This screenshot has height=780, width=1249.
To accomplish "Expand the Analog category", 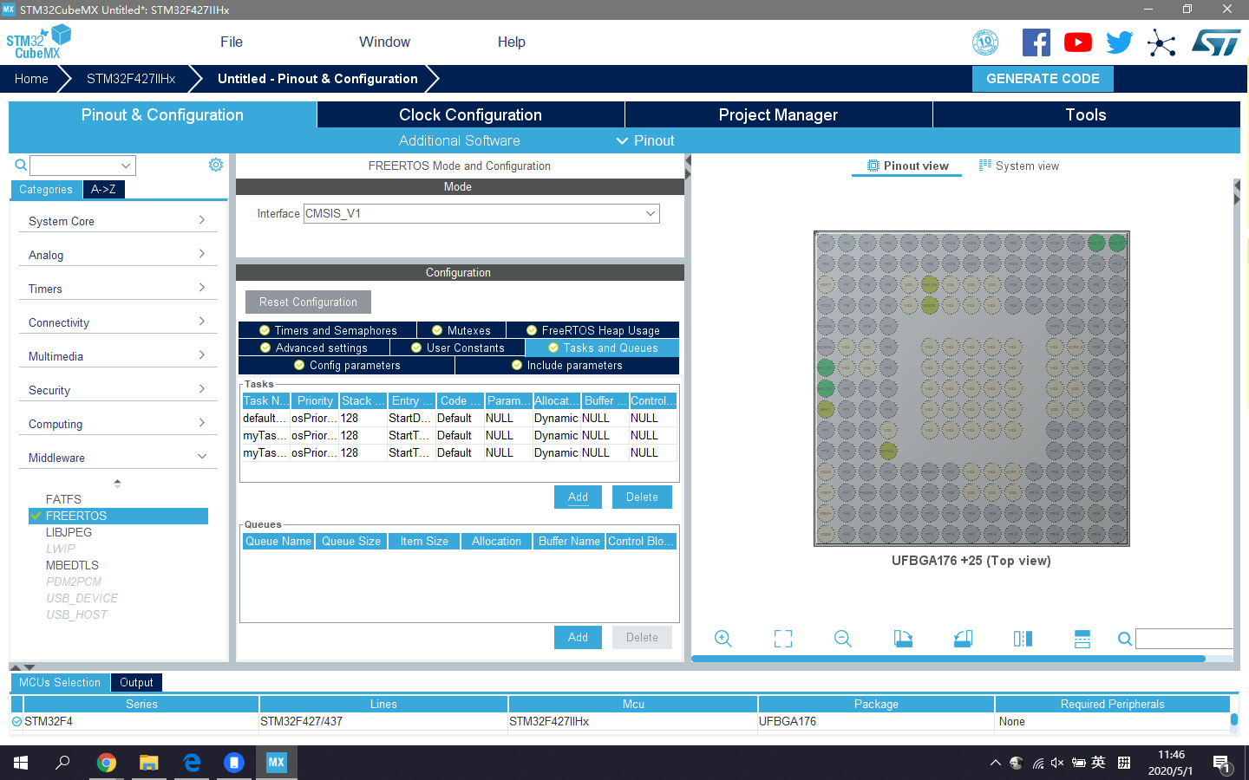I will pos(118,255).
